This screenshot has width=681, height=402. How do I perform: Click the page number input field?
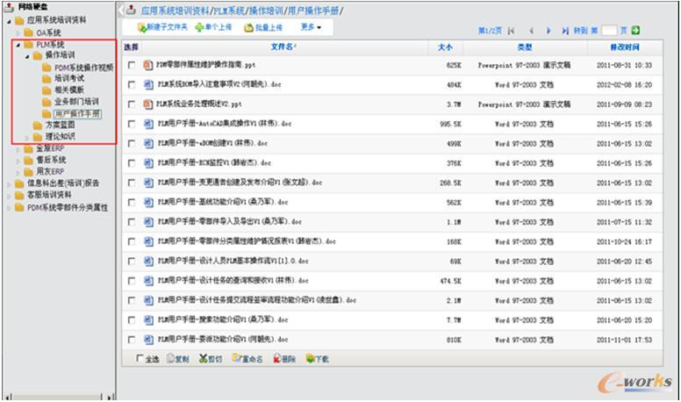[x=609, y=30]
